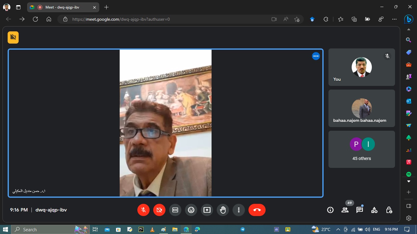Viewport: 417px width, 234px height.
Task: Turn on the camera in Meet
Action: click(159, 210)
